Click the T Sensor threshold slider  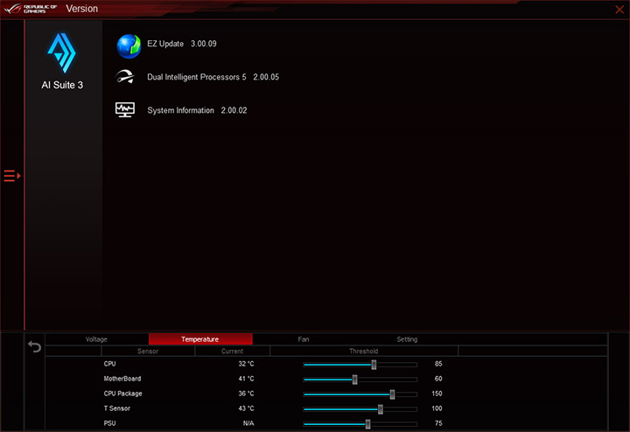pos(360,409)
